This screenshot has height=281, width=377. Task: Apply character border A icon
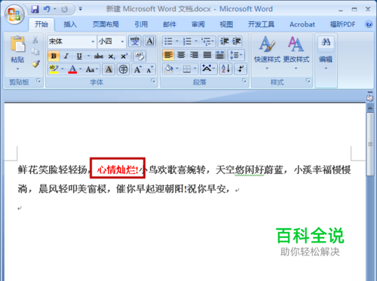(x=150, y=41)
